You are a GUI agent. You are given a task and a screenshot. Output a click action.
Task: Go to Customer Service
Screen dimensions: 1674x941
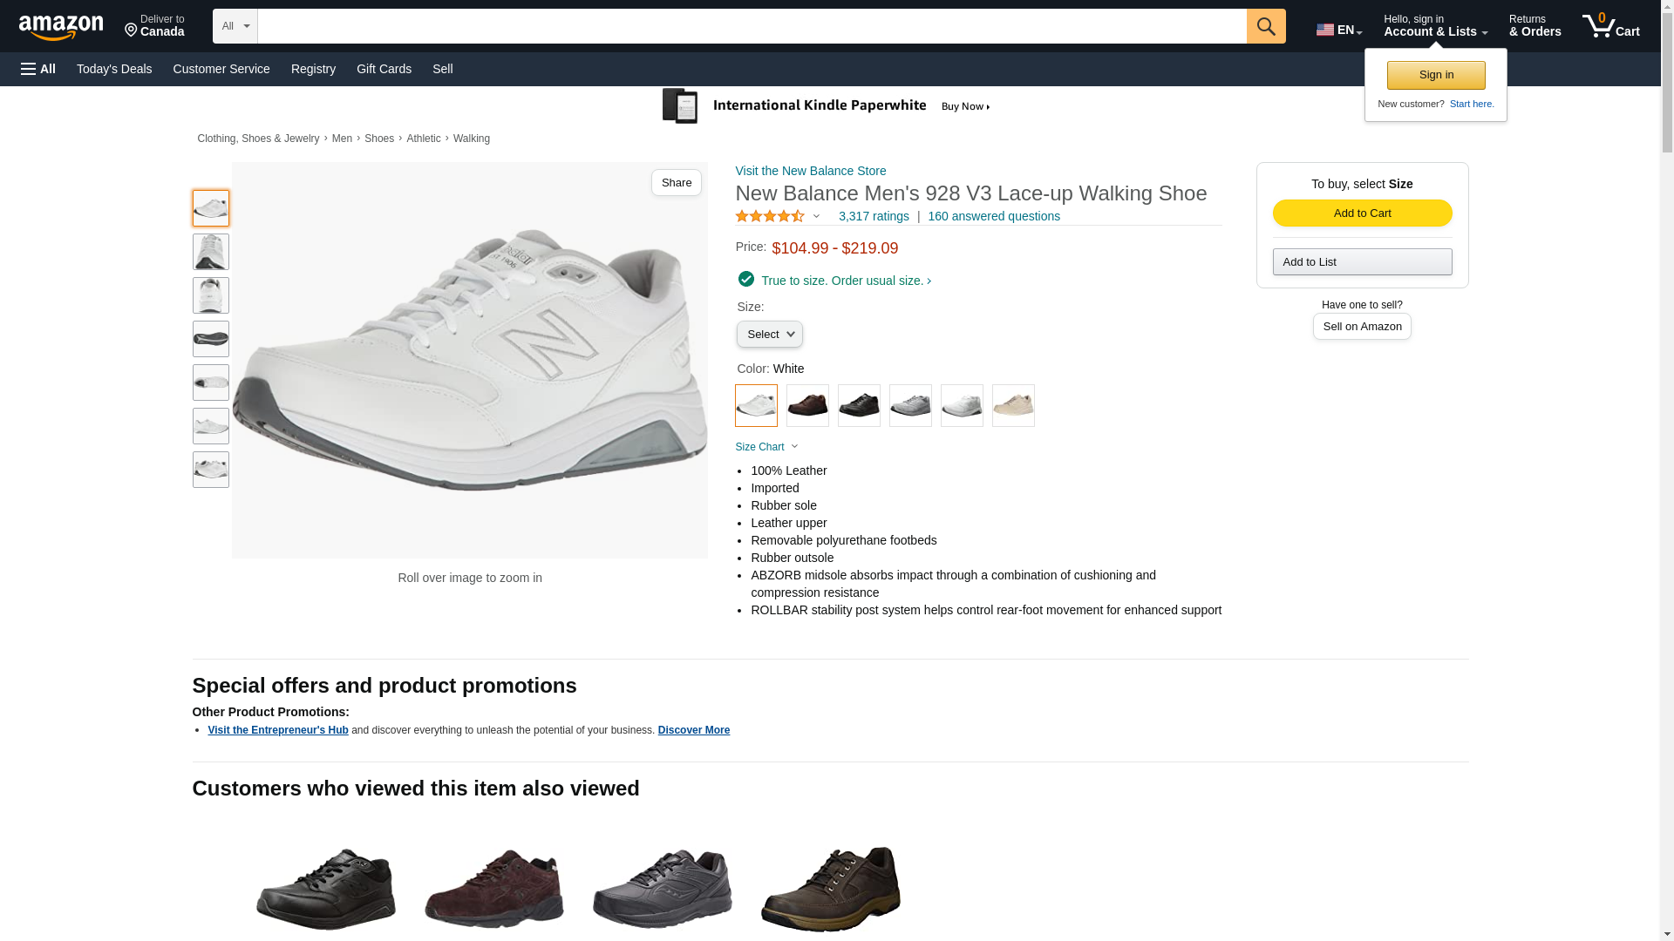tap(221, 69)
